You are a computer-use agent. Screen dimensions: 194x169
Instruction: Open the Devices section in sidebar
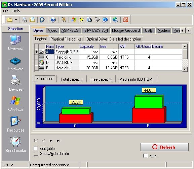click(15, 83)
